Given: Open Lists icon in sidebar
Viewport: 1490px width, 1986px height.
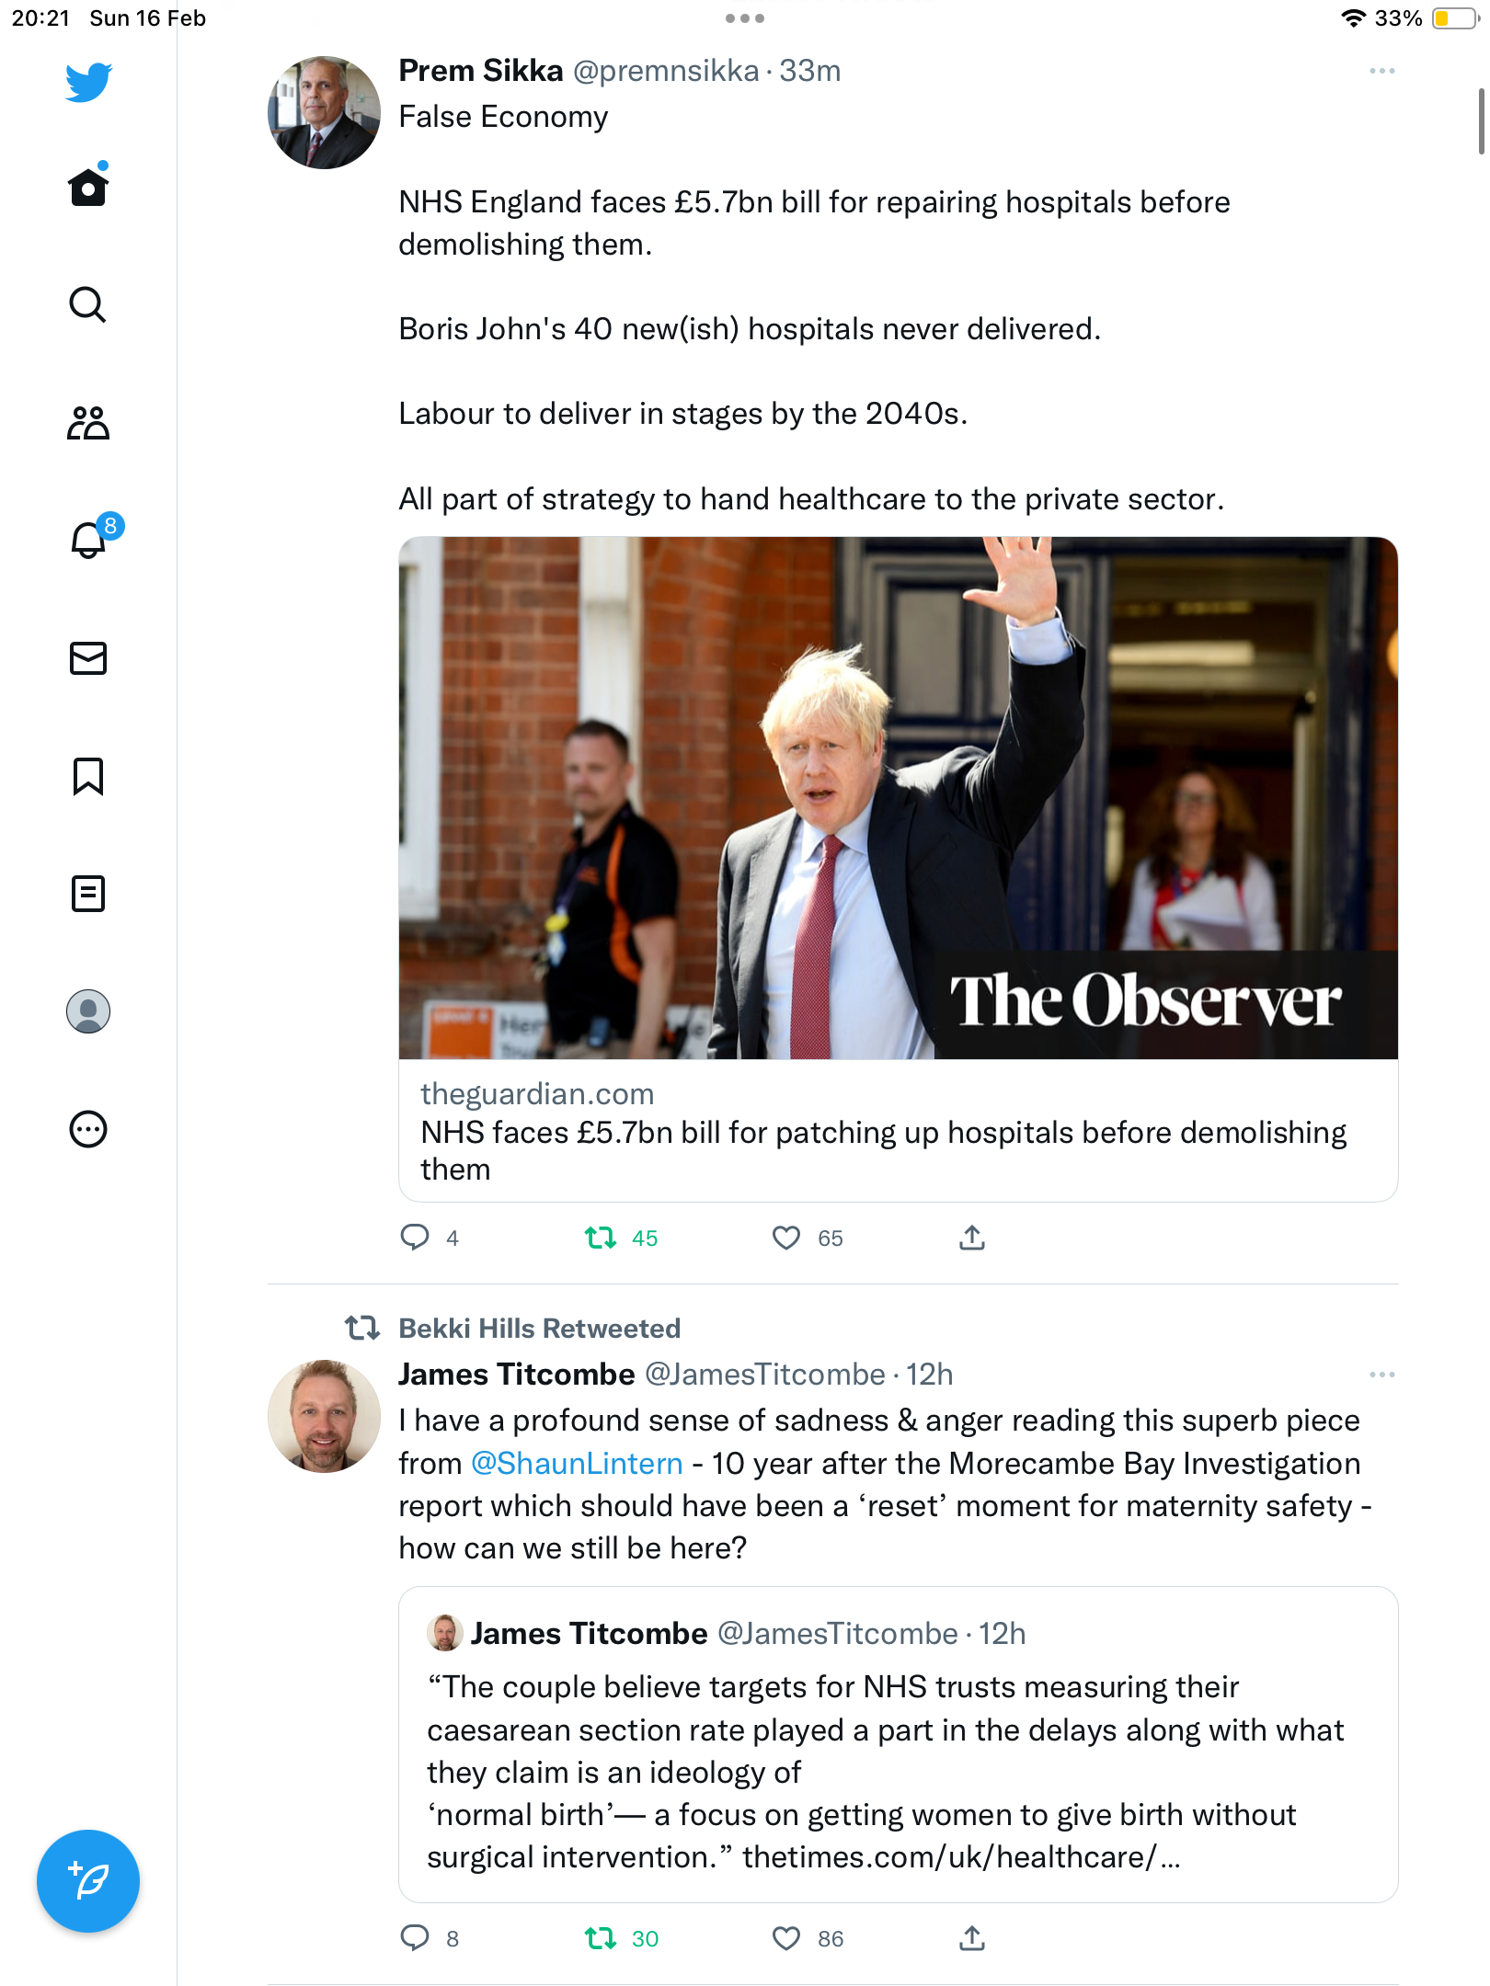Looking at the screenshot, I should tap(88, 894).
